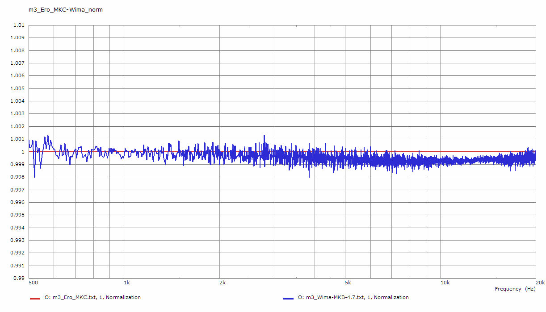Viewport: 546px width, 312px height.
Task: Click the 20k frequency axis tick label
Action: (540, 283)
